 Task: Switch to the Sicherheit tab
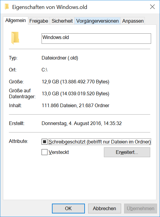(62, 21)
